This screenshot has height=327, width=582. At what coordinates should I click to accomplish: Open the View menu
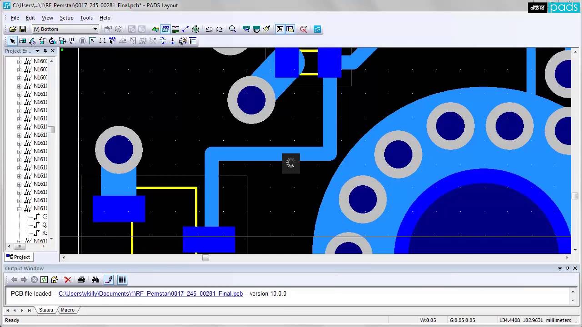(47, 18)
